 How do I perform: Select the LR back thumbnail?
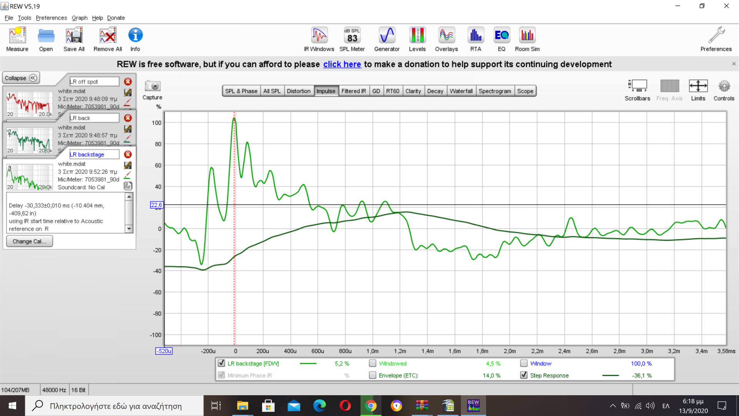point(29,140)
